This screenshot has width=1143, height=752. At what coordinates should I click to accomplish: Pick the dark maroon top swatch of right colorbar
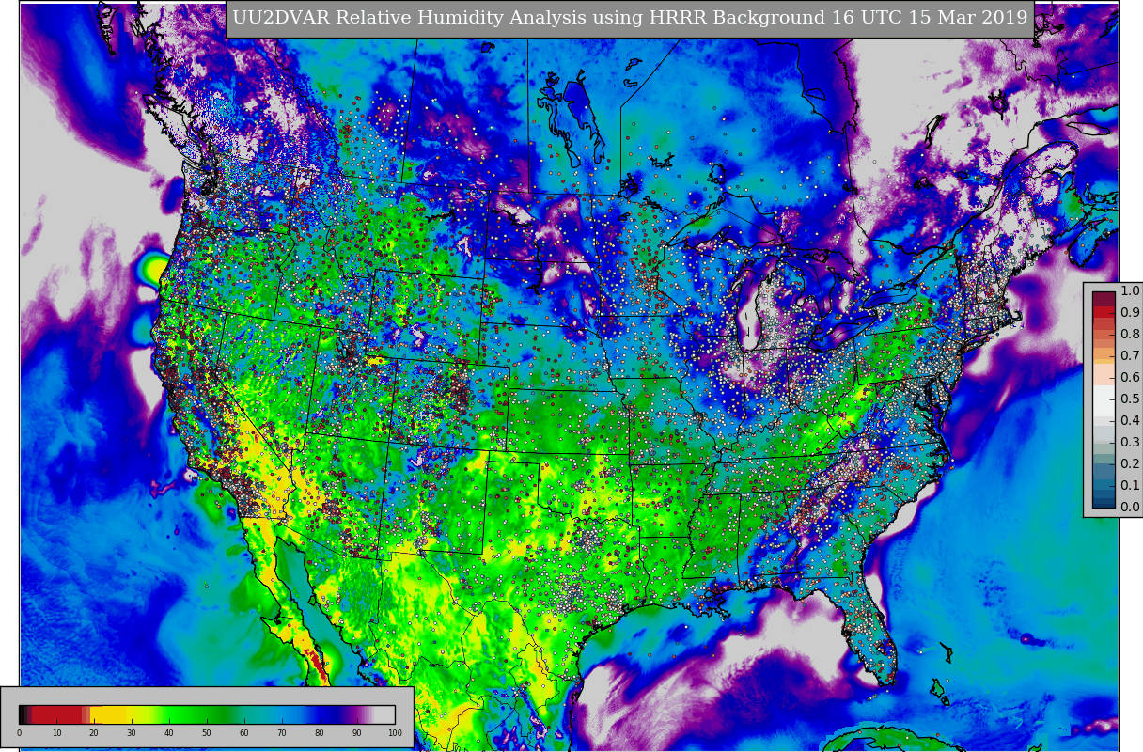(1104, 297)
